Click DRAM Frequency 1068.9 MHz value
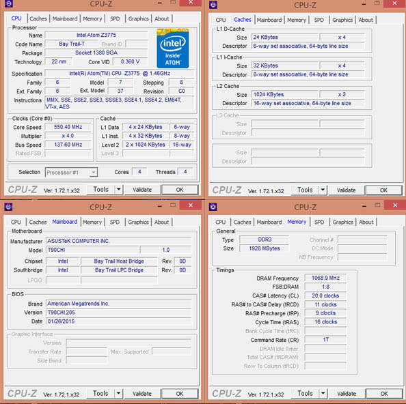406x404 pixels. tap(325, 278)
